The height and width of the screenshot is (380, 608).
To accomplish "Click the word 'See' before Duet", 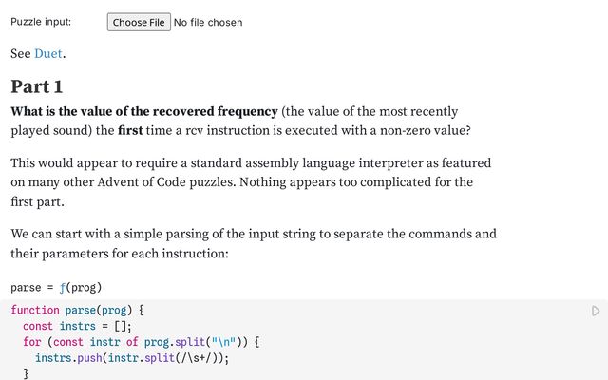I will 21,53.
